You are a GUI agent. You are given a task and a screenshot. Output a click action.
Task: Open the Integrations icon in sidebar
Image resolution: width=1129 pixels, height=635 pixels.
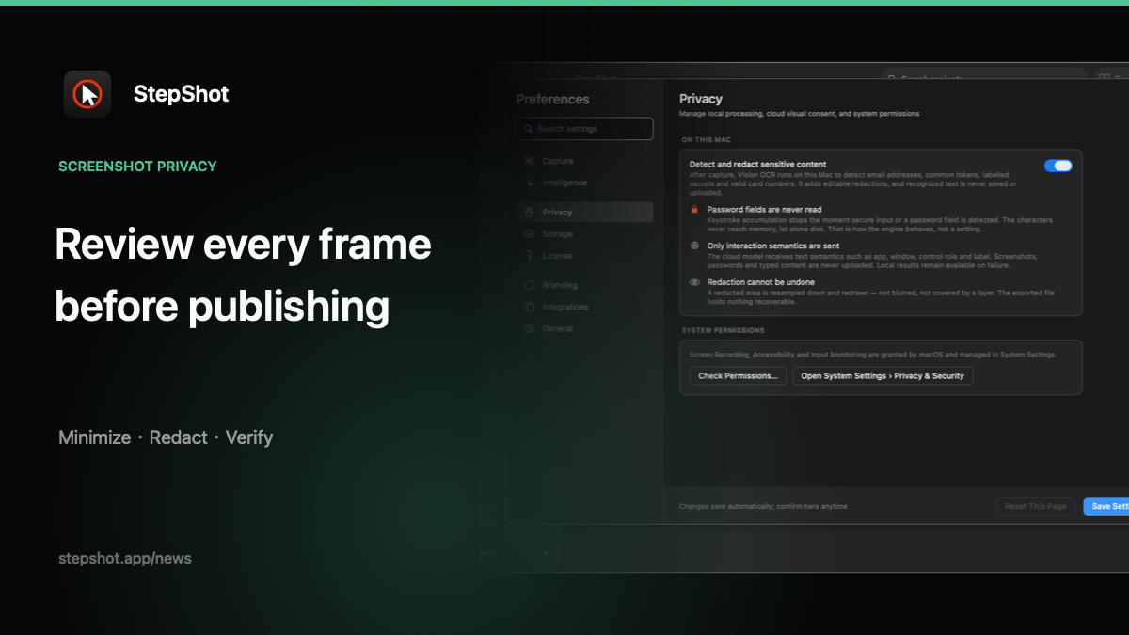[530, 307]
